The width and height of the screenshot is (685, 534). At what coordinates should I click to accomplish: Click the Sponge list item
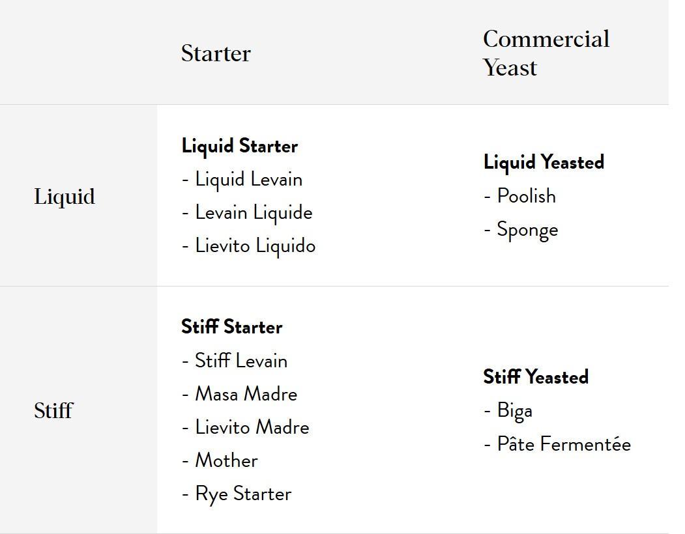tap(527, 229)
